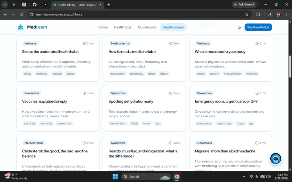Open Sleep: the underrated health habit article
Image resolution: width=292 pixels, height=182 pixels.
(50, 52)
